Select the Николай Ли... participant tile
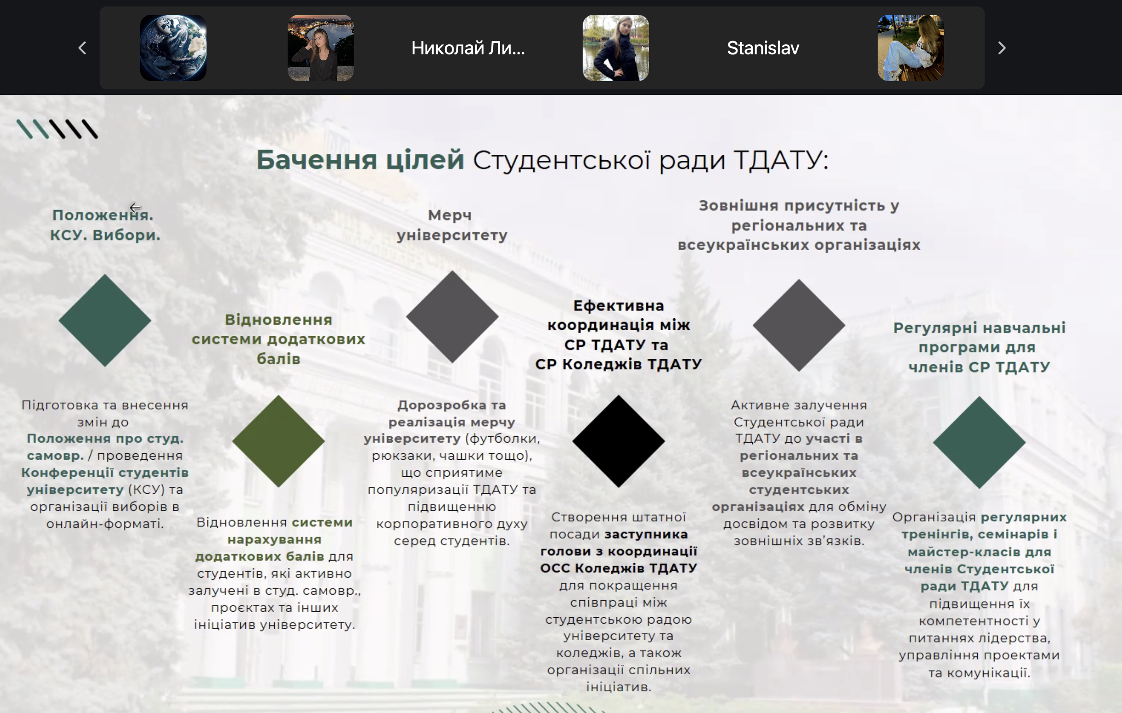 [468, 48]
